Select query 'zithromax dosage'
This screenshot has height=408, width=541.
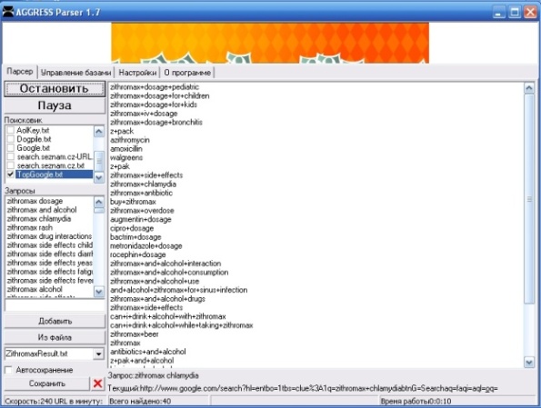(x=35, y=201)
